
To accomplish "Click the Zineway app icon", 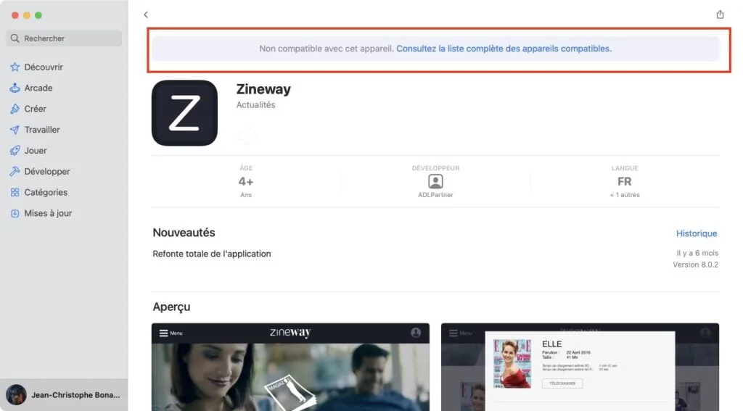I will click(184, 112).
